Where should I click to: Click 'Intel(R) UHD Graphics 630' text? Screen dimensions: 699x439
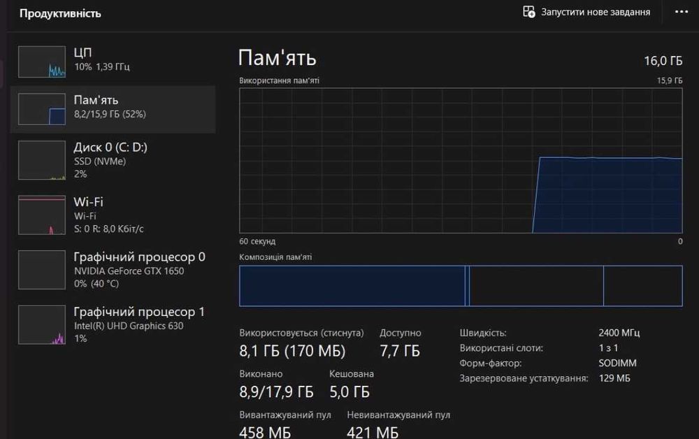click(x=129, y=326)
